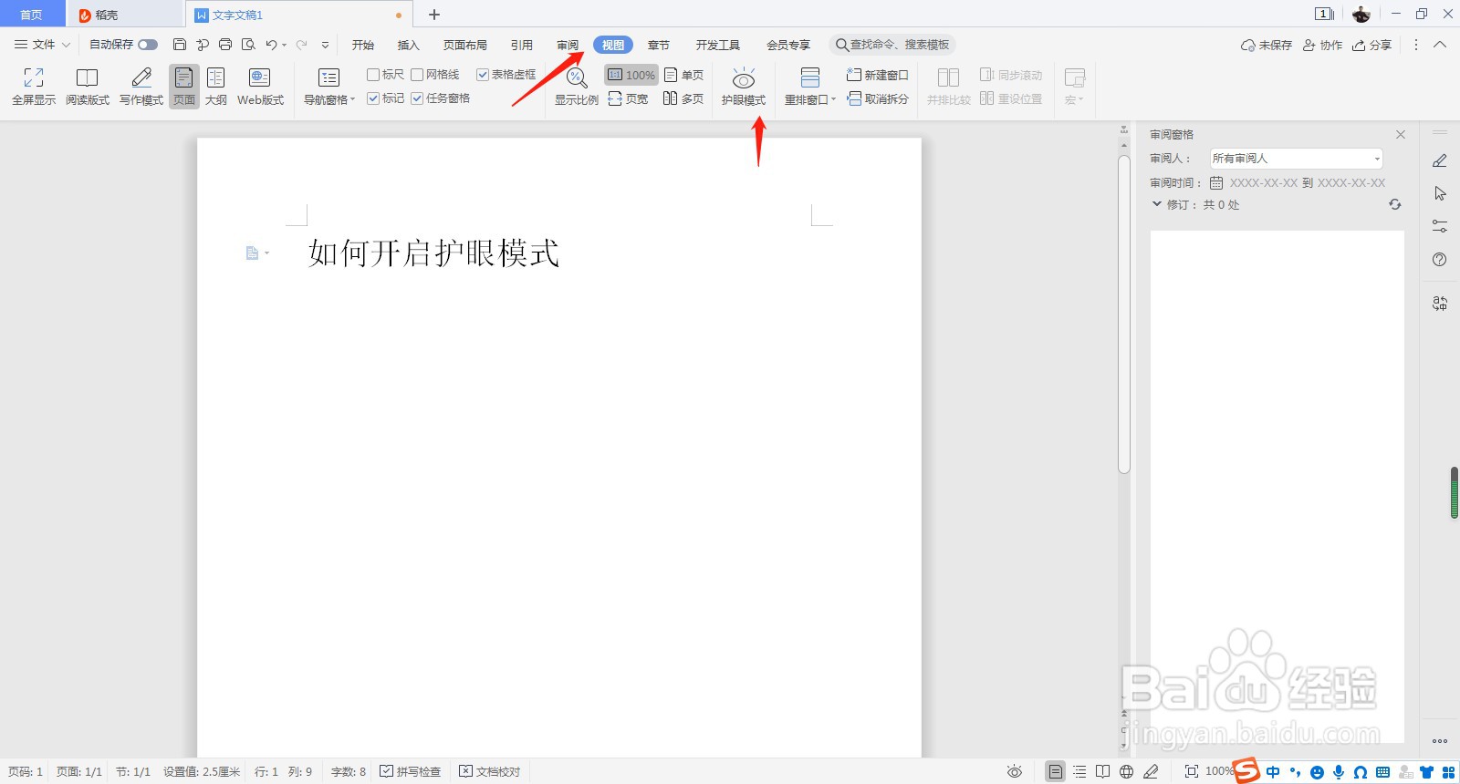Choose multiple pages view
The width and height of the screenshot is (1460, 784).
click(683, 98)
